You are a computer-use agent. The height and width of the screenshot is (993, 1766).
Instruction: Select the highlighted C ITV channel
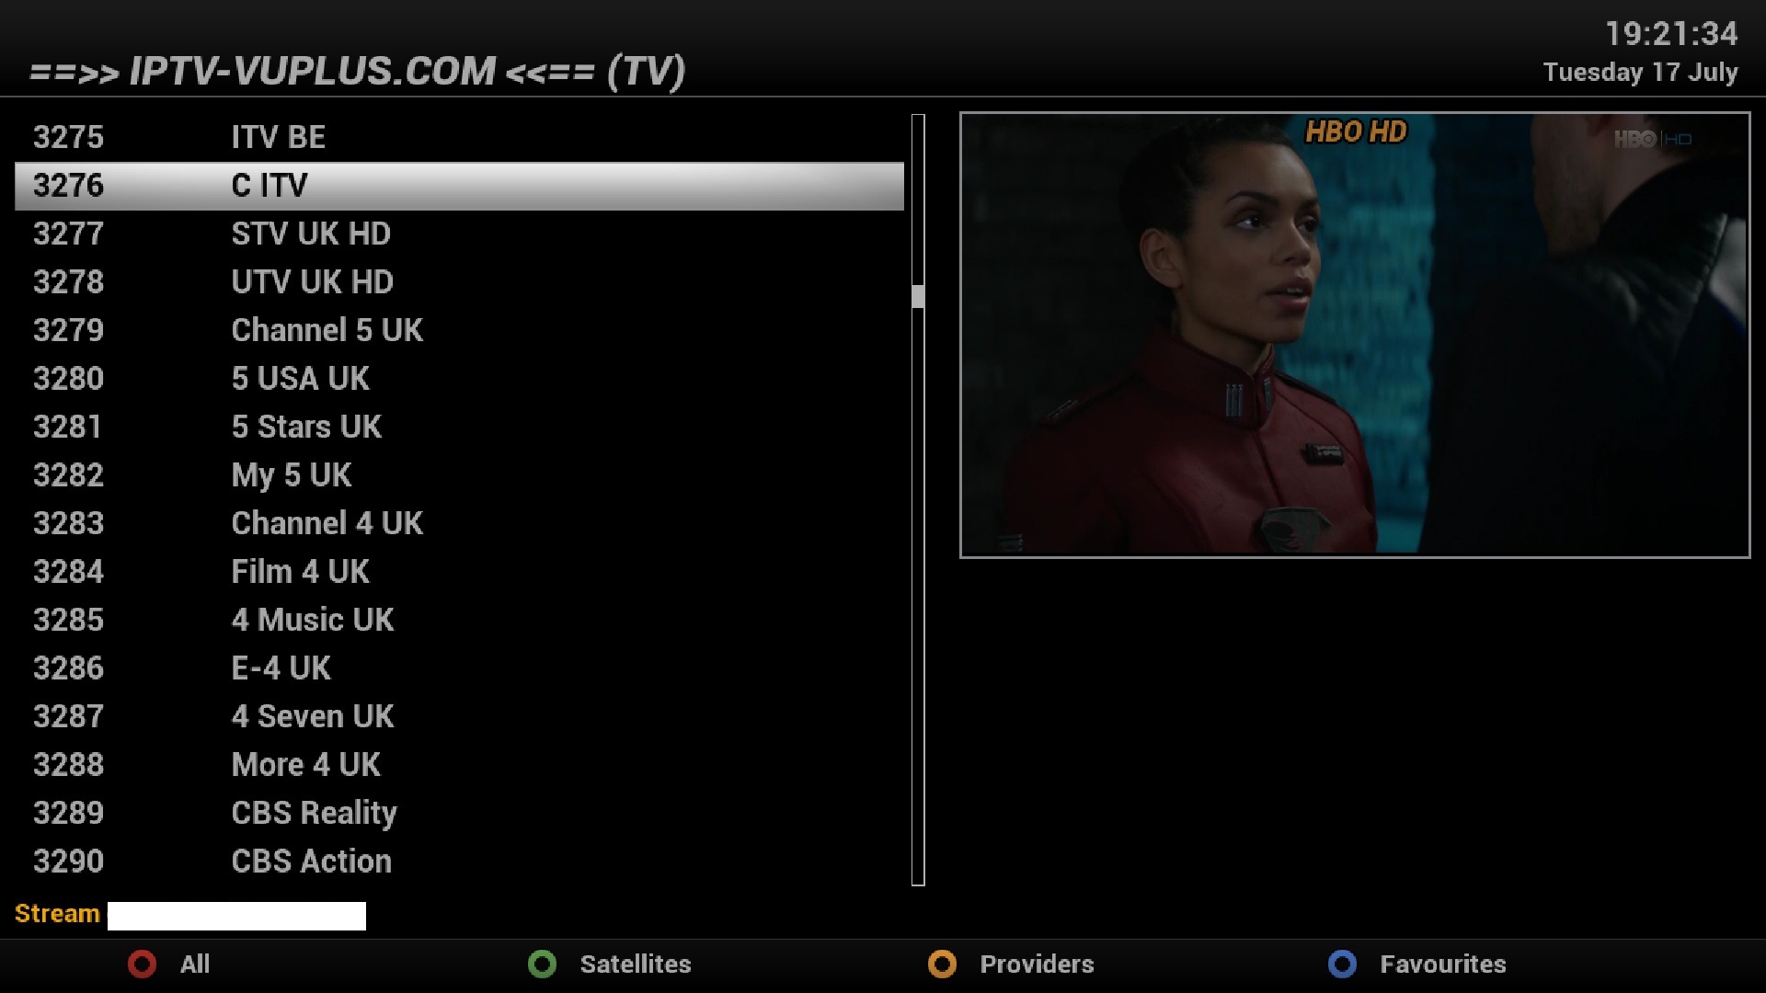(459, 186)
